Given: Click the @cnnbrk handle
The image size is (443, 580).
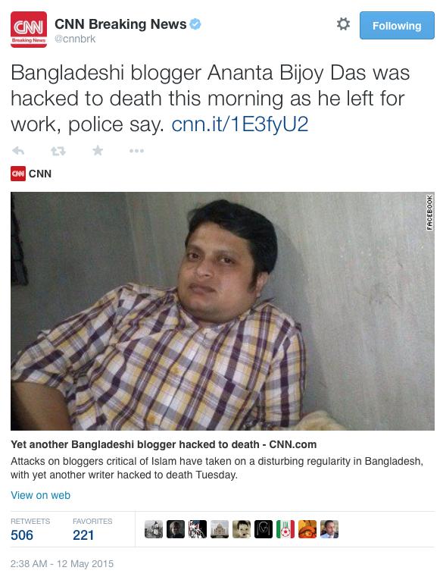Looking at the screenshot, I should pyautogui.click(x=75, y=39).
